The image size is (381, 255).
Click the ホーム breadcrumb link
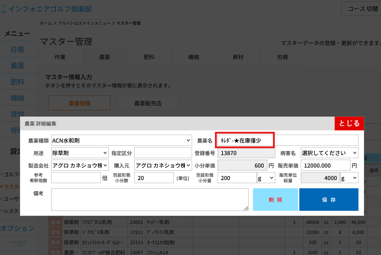[x=46, y=23]
